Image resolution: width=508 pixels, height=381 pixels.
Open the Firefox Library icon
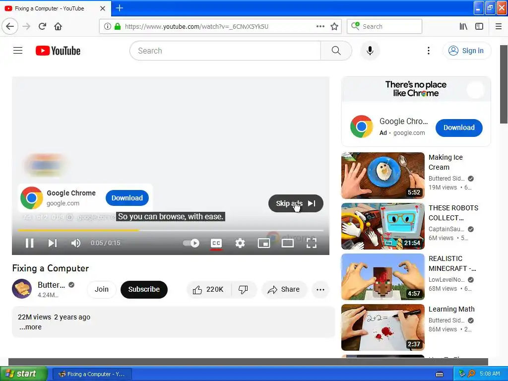(x=463, y=26)
